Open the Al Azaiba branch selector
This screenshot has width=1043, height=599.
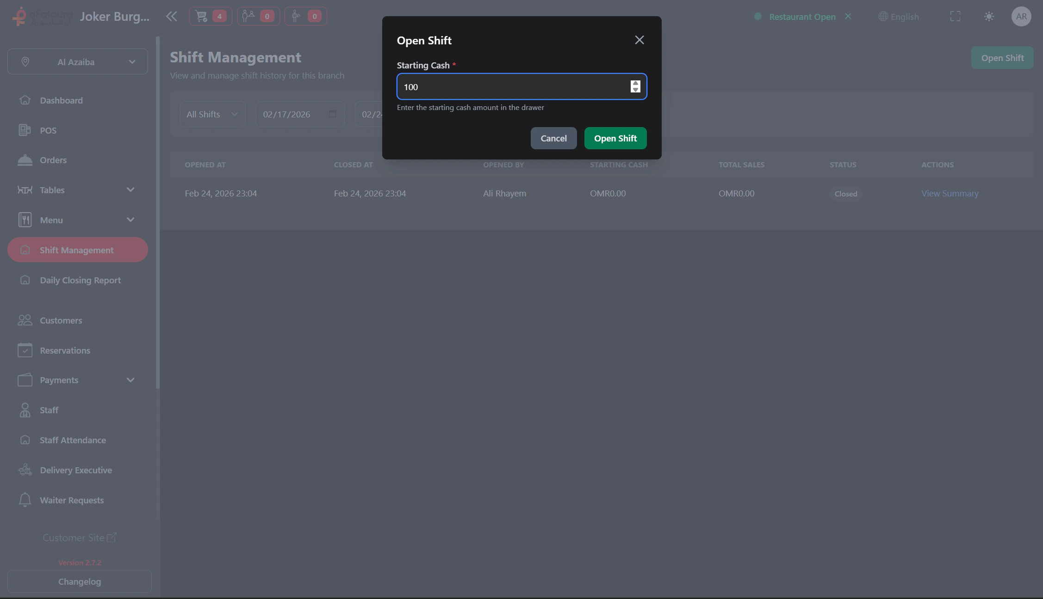(77, 61)
